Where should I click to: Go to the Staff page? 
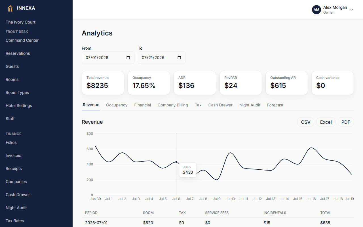coord(10,119)
